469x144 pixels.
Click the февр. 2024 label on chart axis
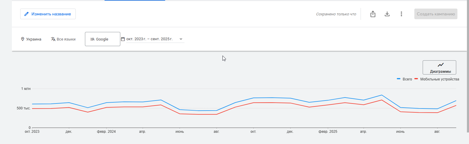click(106, 132)
